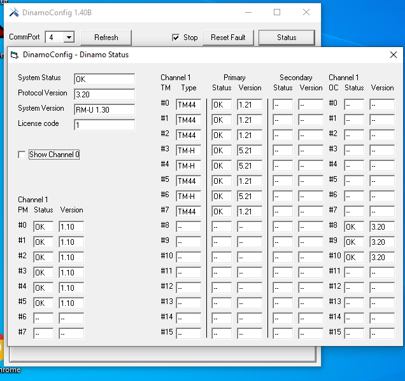
Task: Click the License code field
Action: click(x=104, y=125)
